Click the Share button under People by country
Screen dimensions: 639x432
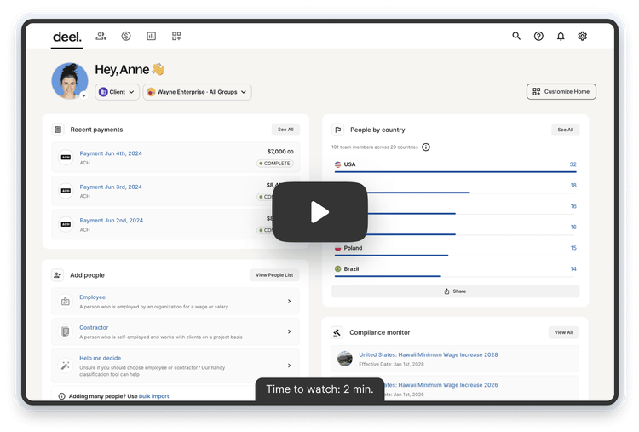[455, 291]
